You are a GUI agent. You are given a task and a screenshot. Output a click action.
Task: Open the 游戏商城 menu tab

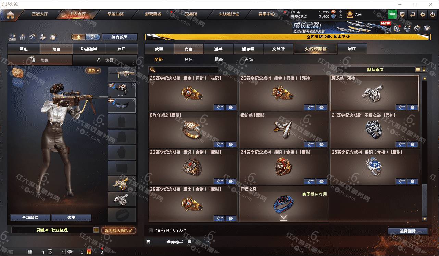[153, 14]
